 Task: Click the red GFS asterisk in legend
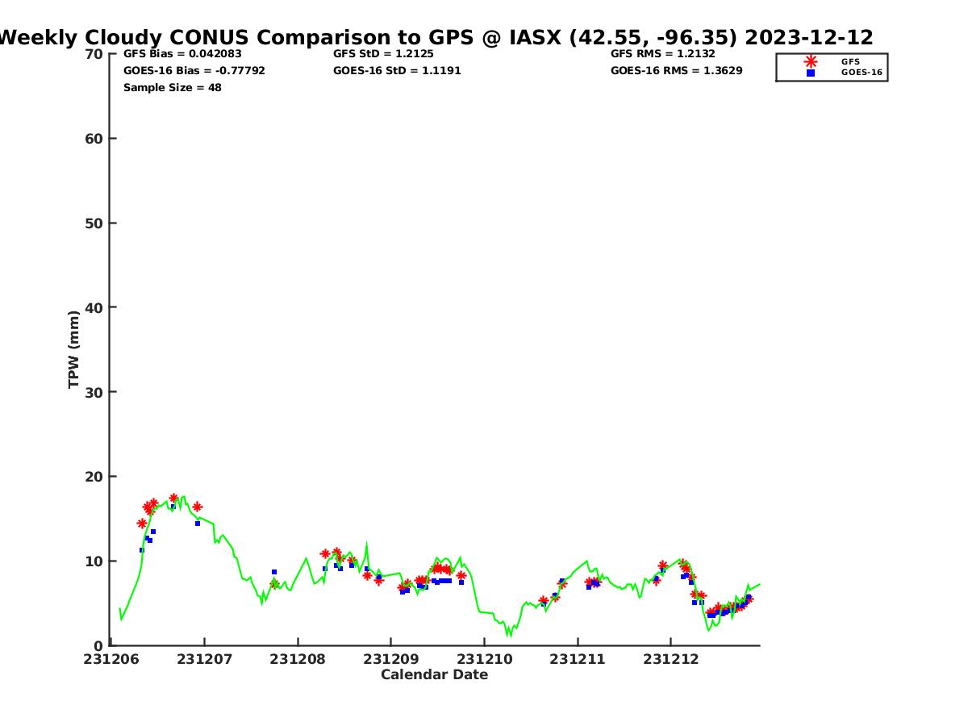point(811,61)
